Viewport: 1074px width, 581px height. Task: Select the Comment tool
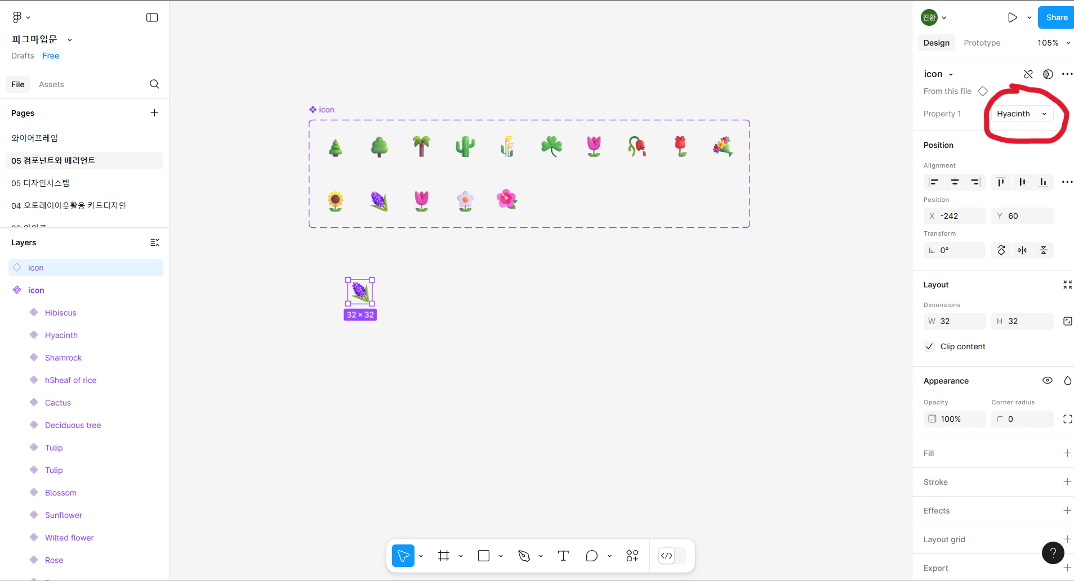click(x=591, y=556)
